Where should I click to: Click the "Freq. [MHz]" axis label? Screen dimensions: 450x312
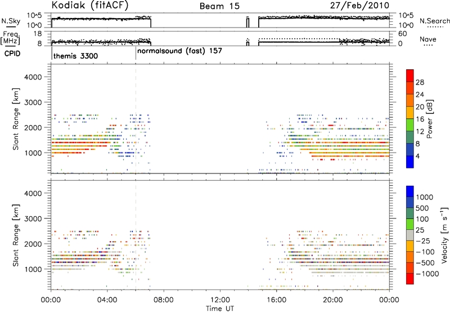(11, 38)
